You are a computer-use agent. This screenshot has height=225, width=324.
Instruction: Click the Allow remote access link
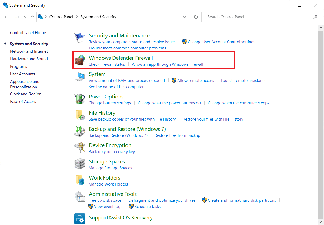pos(195,80)
